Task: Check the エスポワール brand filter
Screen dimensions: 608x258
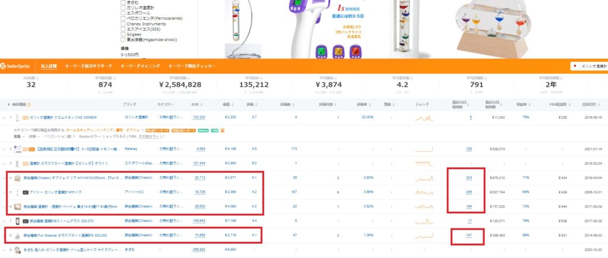Action: click(x=123, y=13)
